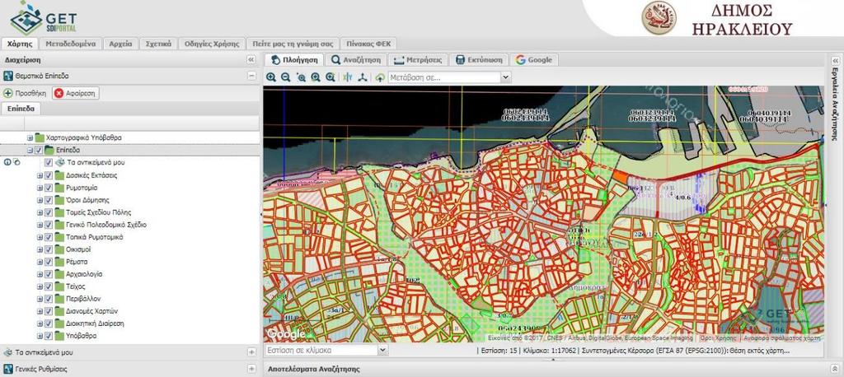Screen dimensions: 844x377
Task: Open the Πίνακας ΦΕΚ tab
Action: (368, 44)
